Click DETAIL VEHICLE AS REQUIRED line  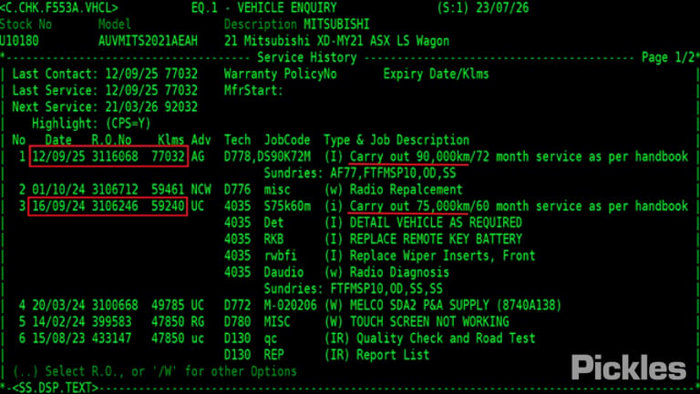click(x=436, y=222)
